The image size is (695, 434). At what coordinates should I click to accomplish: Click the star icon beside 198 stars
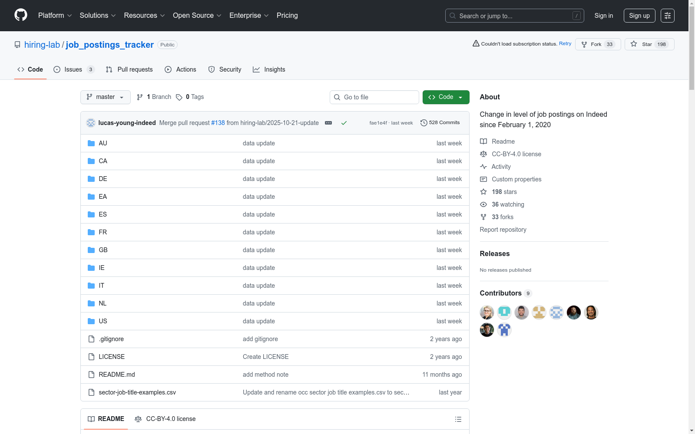pos(483,192)
